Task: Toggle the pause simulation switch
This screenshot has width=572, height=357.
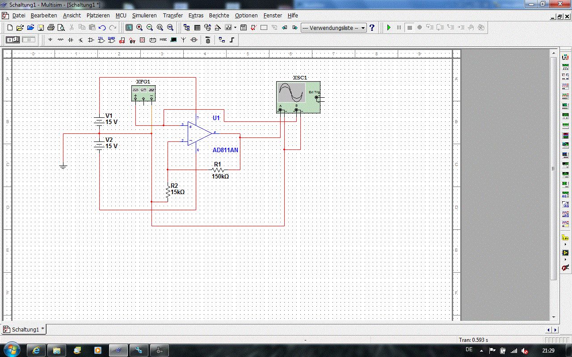Action: tap(29, 40)
